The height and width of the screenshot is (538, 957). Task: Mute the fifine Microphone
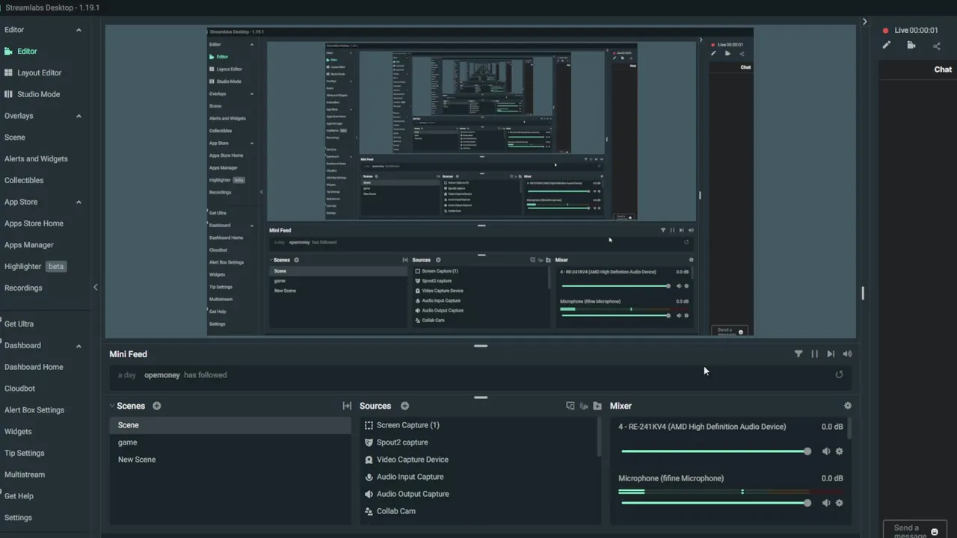(x=826, y=503)
